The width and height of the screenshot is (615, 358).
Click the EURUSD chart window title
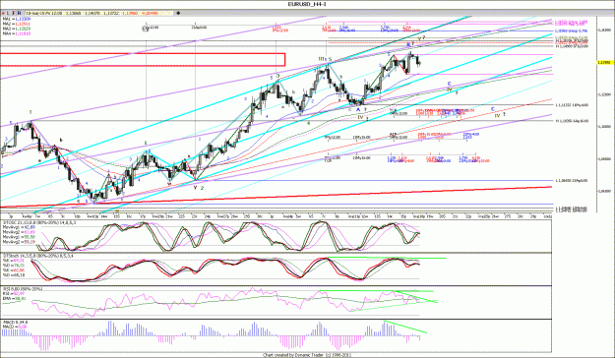coord(307,4)
